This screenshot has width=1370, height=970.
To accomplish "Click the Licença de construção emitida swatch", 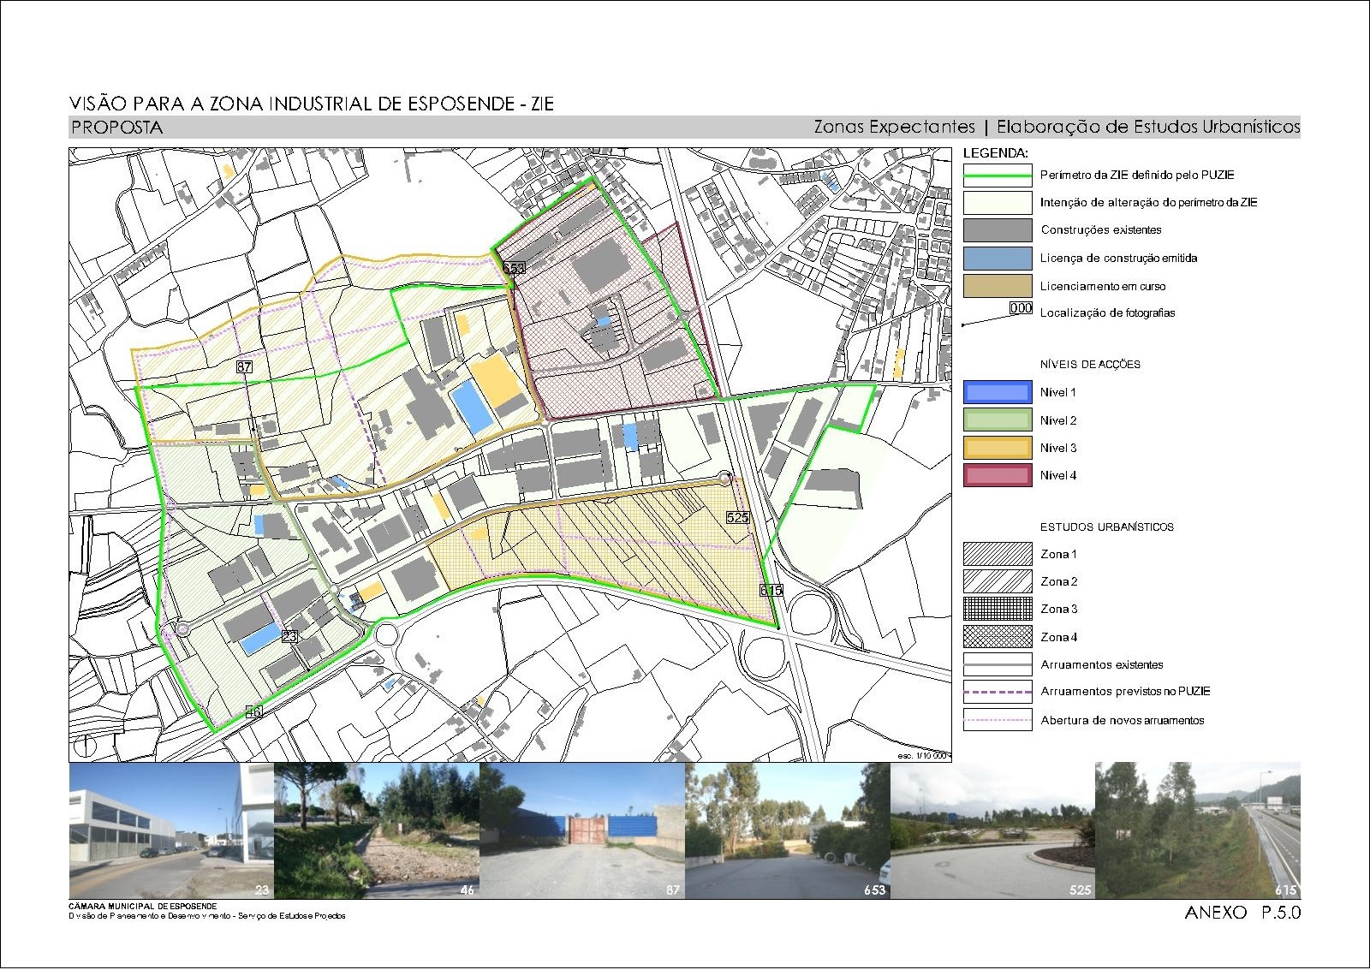I will [998, 258].
